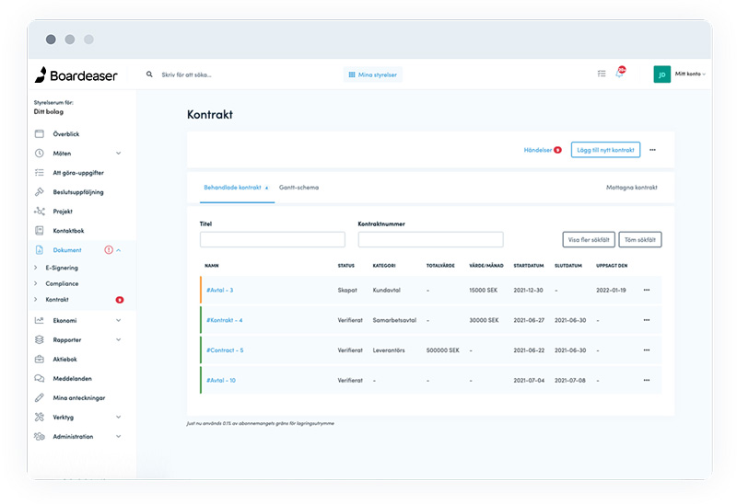Click the search magnifier icon
The height and width of the screenshot is (504, 737).
click(150, 74)
